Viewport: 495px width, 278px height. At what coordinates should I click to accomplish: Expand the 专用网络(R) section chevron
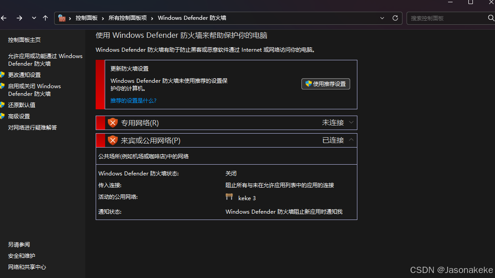click(351, 122)
